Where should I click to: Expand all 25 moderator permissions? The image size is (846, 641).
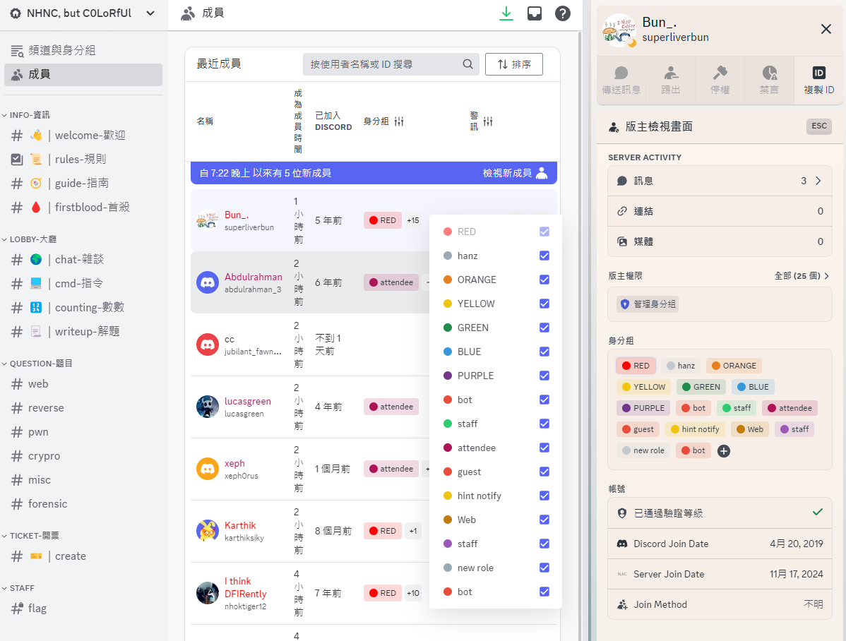(802, 276)
